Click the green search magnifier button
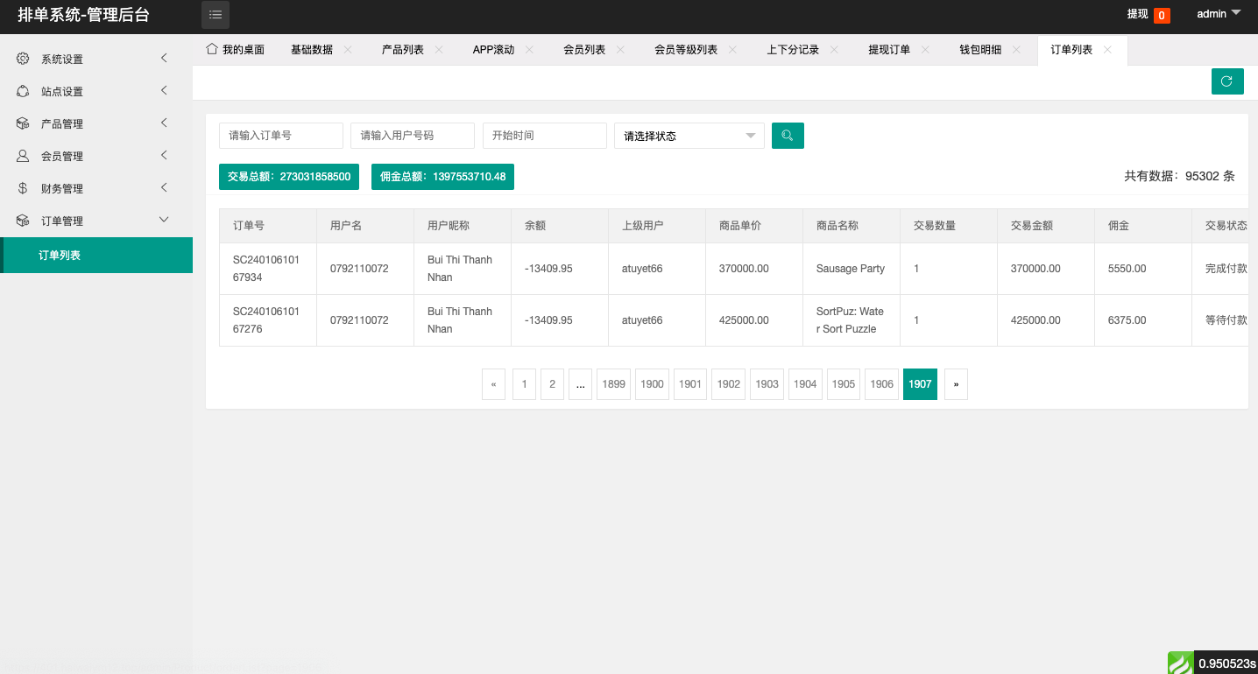This screenshot has width=1258, height=674. pyautogui.click(x=788, y=136)
